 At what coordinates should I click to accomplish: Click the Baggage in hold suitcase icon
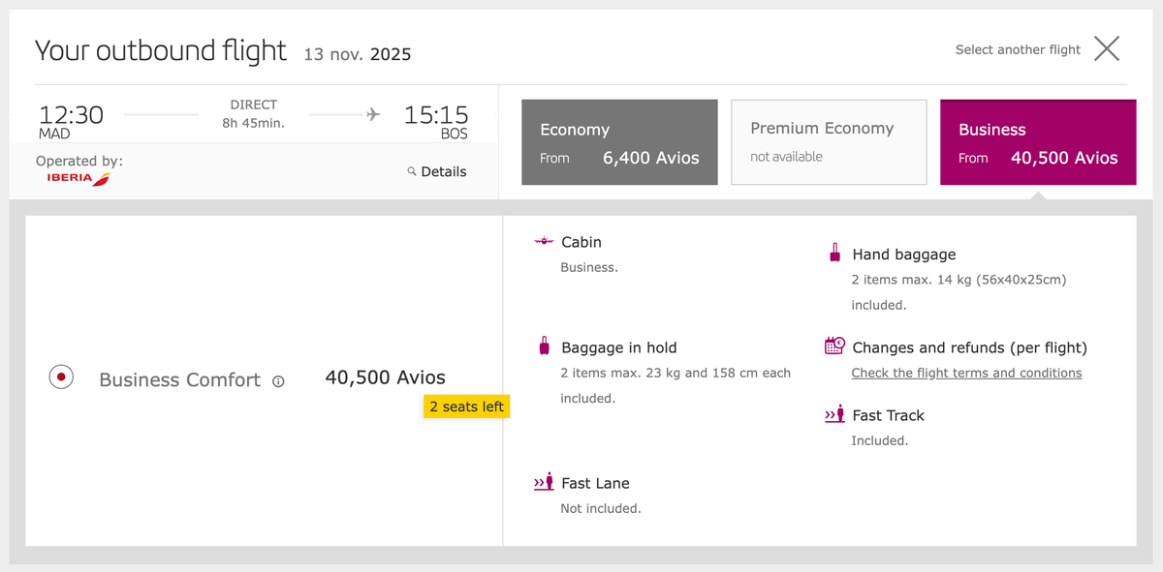(542, 346)
